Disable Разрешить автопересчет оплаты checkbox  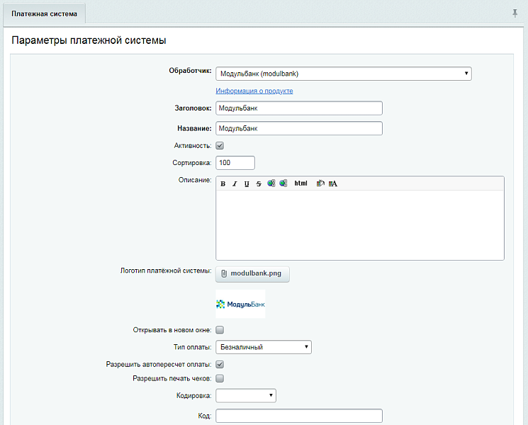pyautogui.click(x=220, y=364)
